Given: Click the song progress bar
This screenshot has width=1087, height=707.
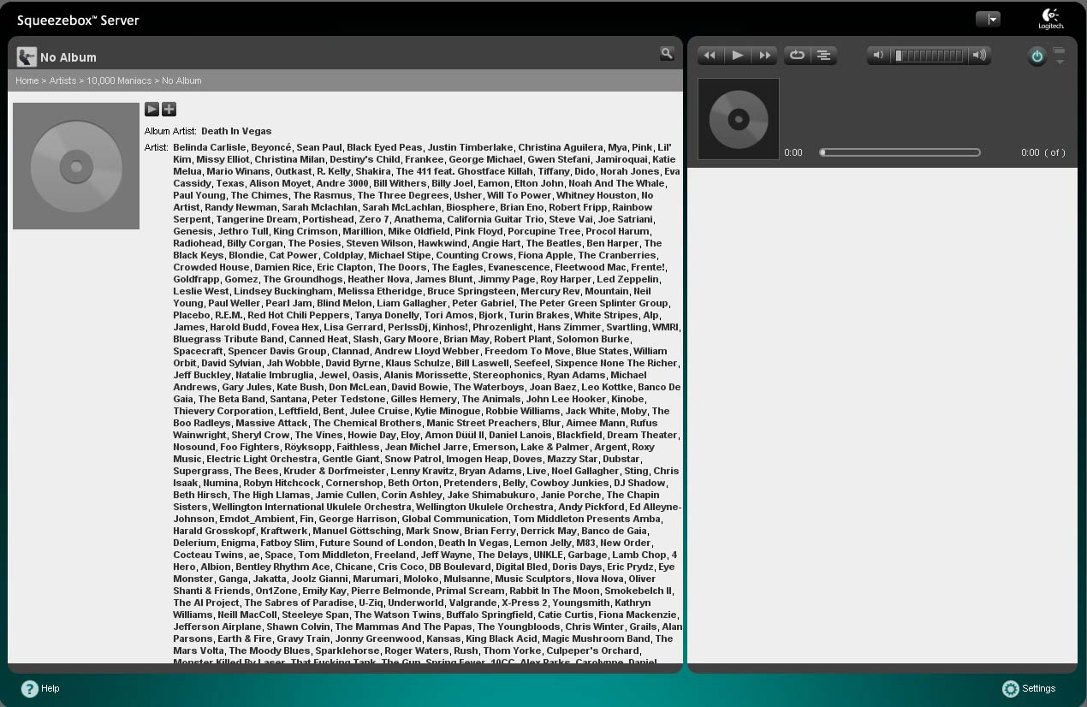Looking at the screenshot, I should tap(900, 152).
